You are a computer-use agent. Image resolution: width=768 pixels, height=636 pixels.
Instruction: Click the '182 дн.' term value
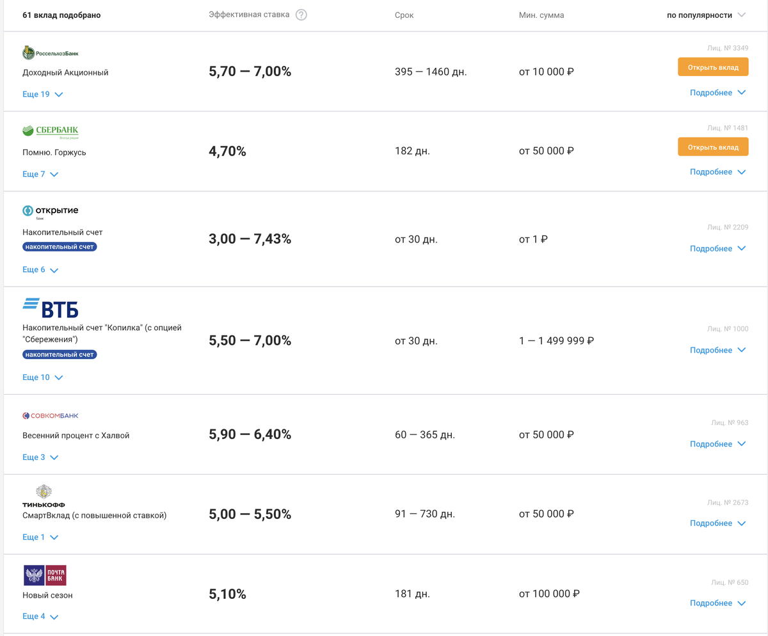tap(413, 152)
